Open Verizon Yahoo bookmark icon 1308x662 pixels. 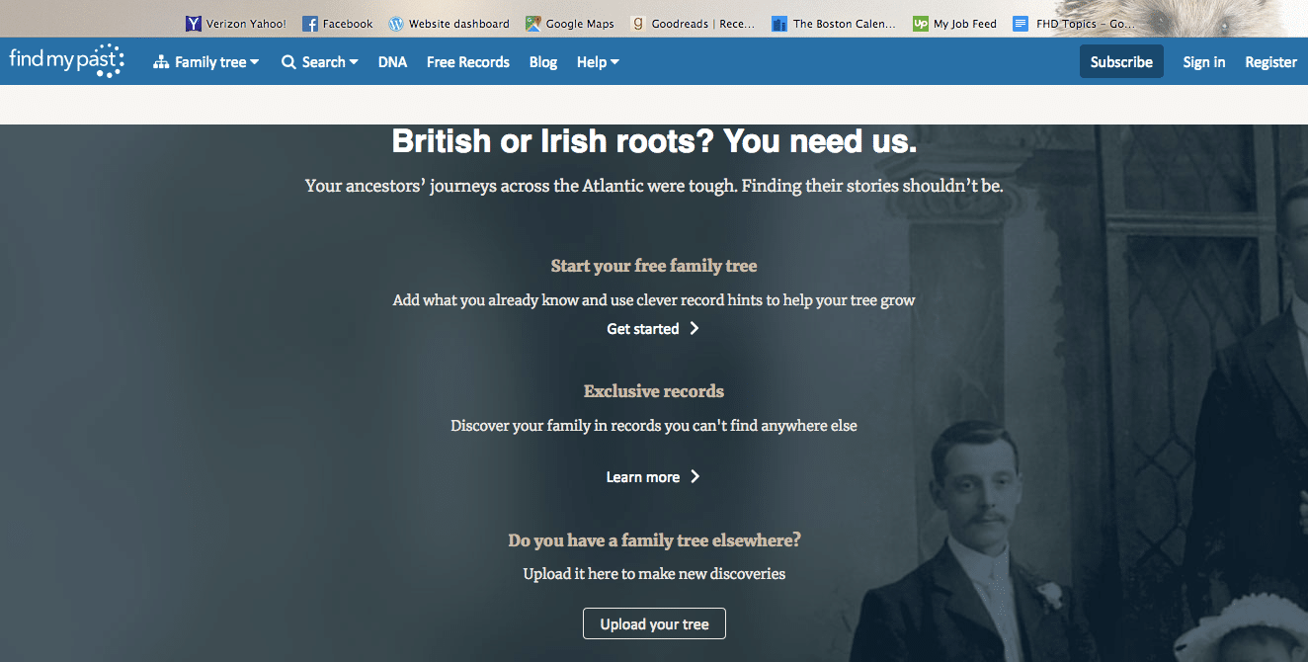click(x=194, y=24)
